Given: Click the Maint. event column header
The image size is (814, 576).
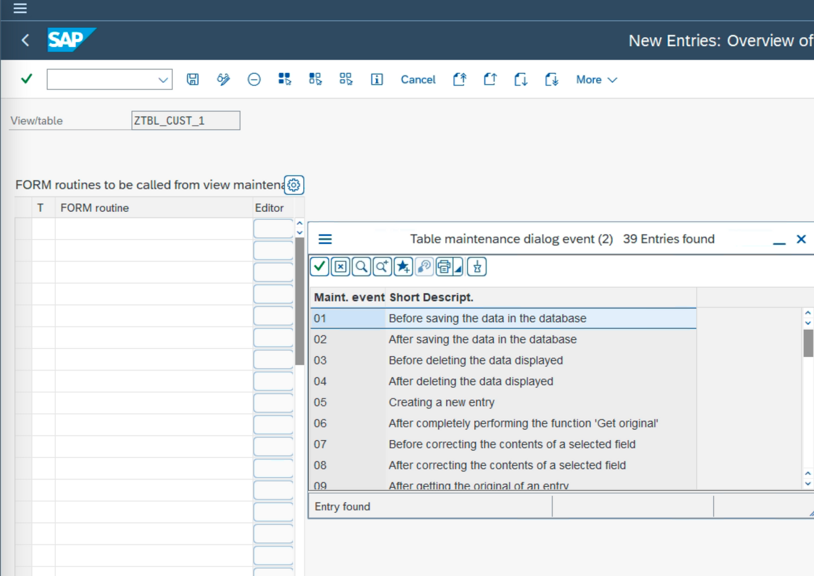Looking at the screenshot, I should 349,297.
